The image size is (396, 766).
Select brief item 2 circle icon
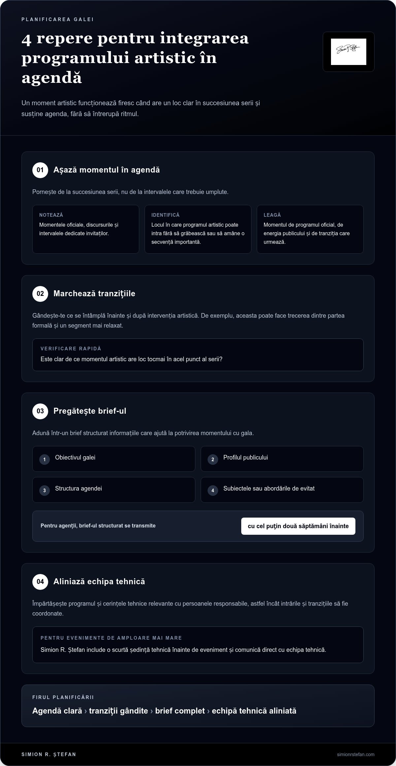(x=213, y=460)
